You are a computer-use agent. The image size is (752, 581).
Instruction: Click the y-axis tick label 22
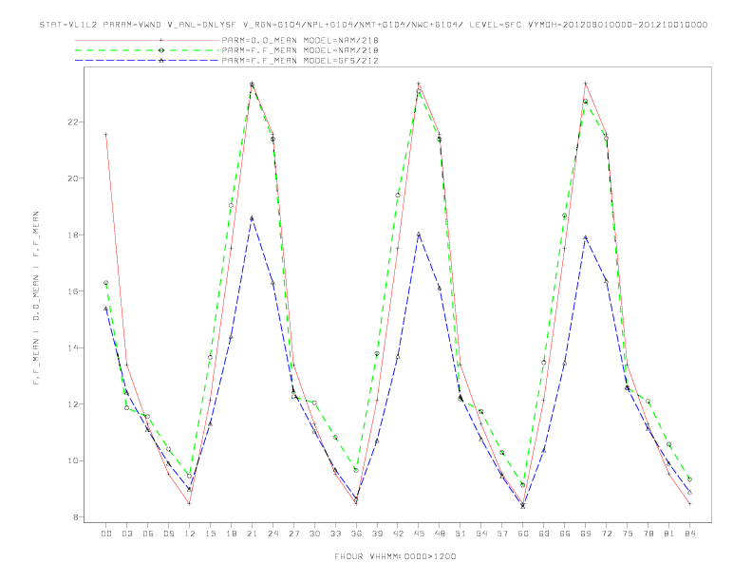(72, 122)
